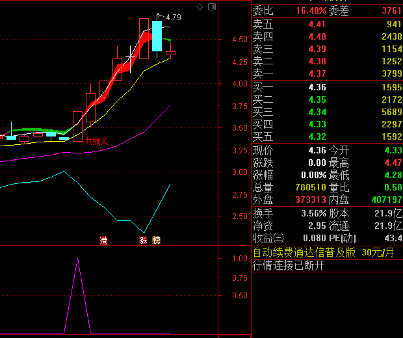
Task: Click the 流通 value 21.9亿
Action: click(x=388, y=226)
